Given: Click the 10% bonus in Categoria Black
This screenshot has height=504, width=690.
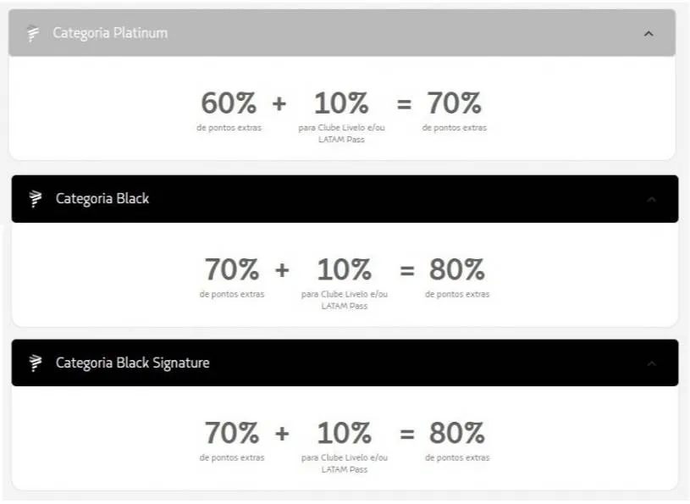Looking at the screenshot, I should [344, 270].
